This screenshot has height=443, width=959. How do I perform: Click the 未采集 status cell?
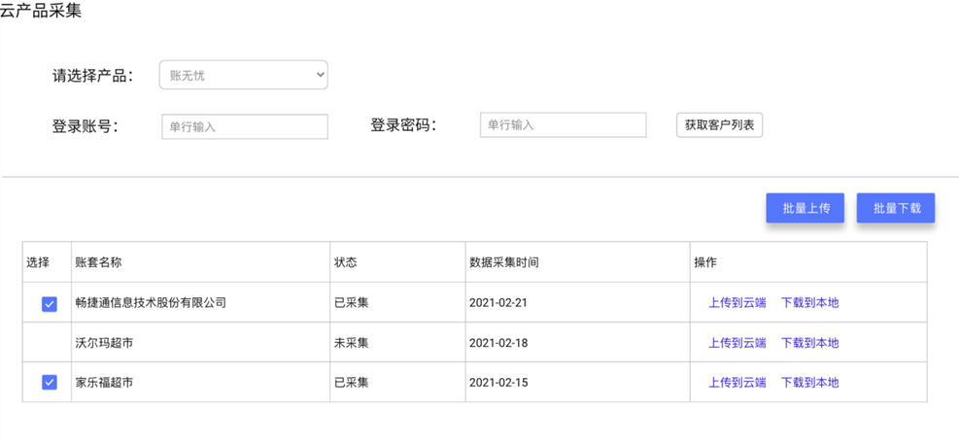351,343
